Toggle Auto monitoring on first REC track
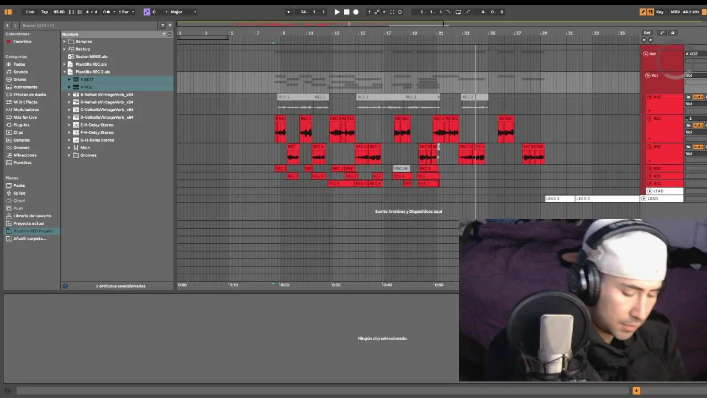The image size is (707, 398). (x=698, y=97)
